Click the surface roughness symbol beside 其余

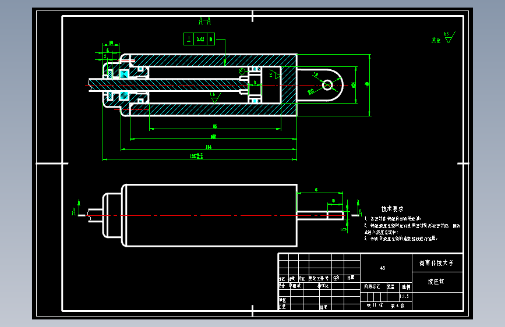coord(450,37)
